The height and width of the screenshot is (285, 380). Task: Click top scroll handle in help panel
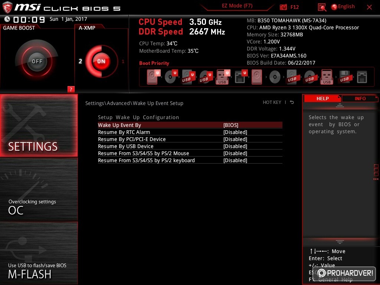point(340,105)
